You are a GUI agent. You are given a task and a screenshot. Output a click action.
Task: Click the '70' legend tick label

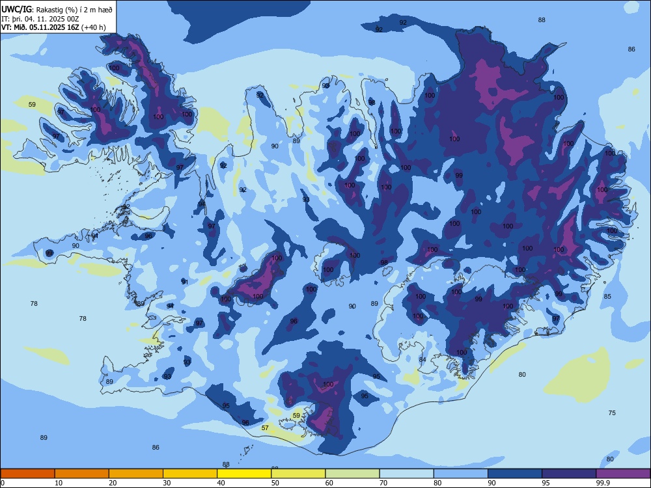click(x=383, y=483)
